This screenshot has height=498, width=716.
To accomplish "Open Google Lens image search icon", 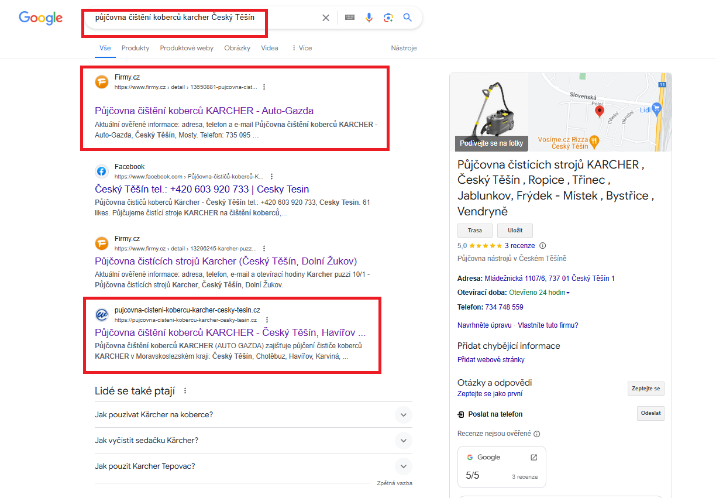I will (x=388, y=18).
